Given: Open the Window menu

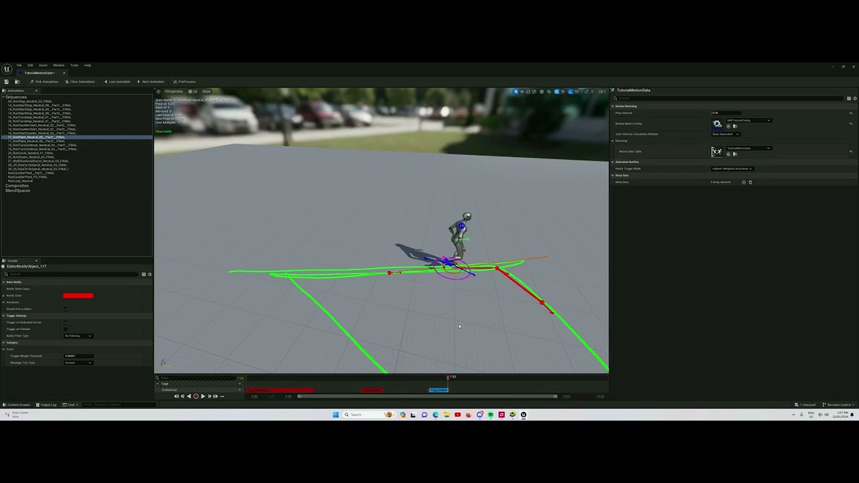Looking at the screenshot, I should point(58,65).
